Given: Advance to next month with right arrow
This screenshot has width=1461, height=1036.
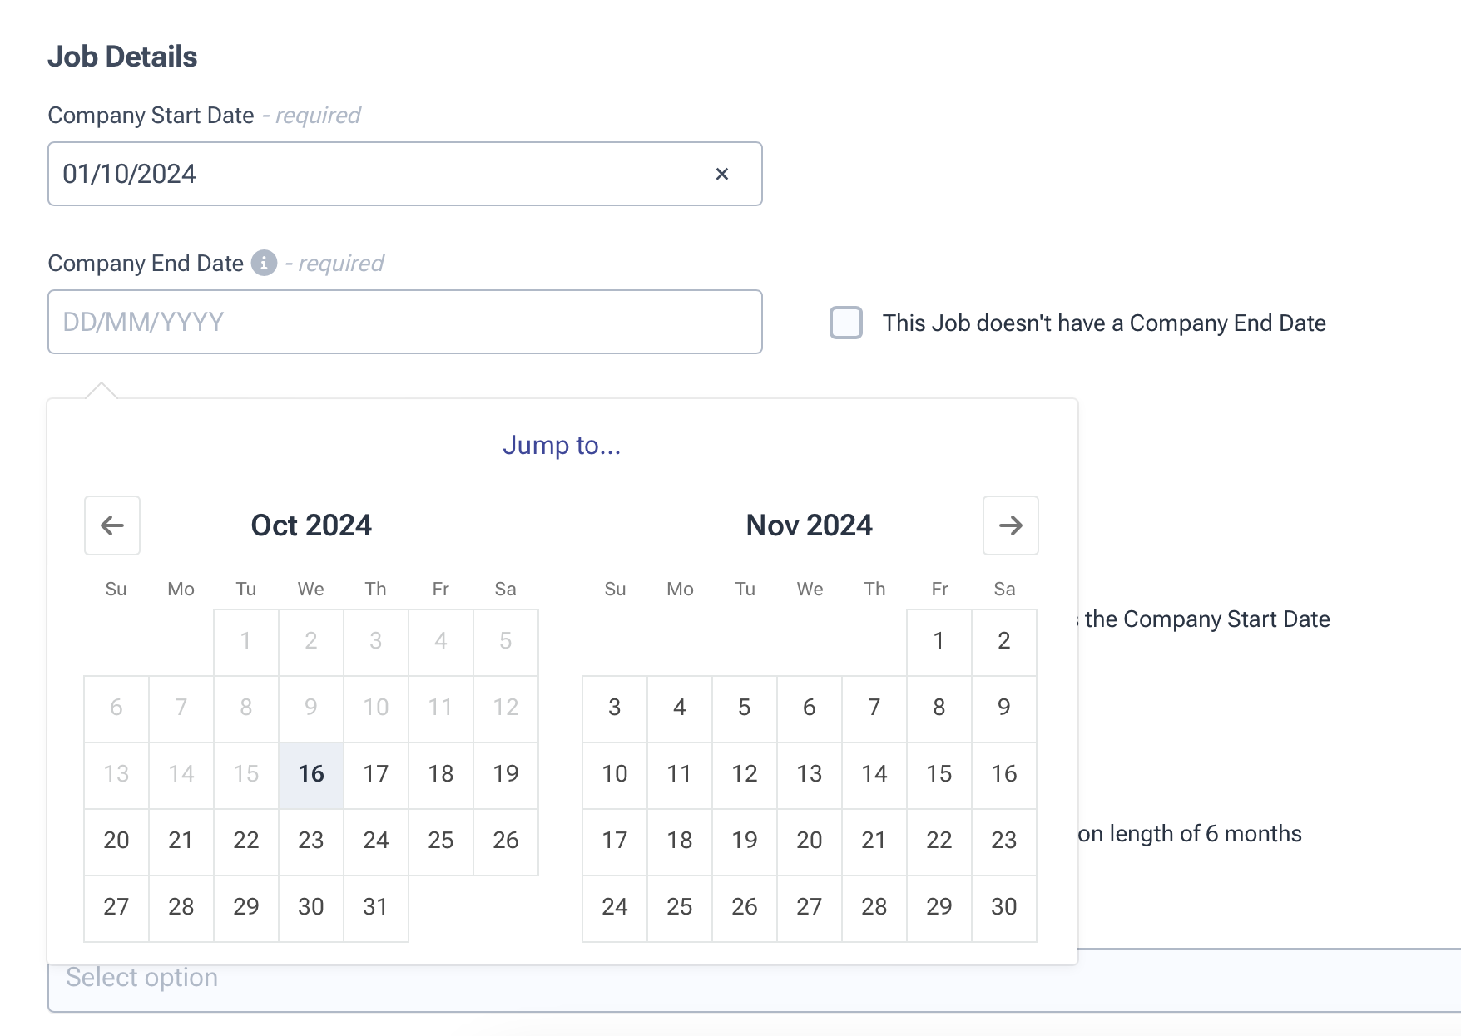Looking at the screenshot, I should pos(1010,525).
